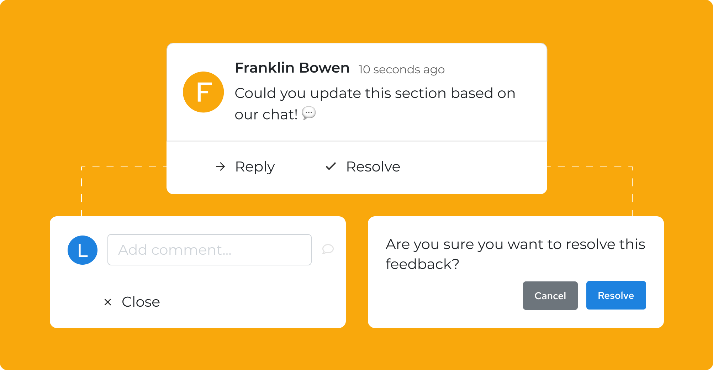Cancel the resolve feedback confirmation
This screenshot has width=713, height=370.
point(550,296)
